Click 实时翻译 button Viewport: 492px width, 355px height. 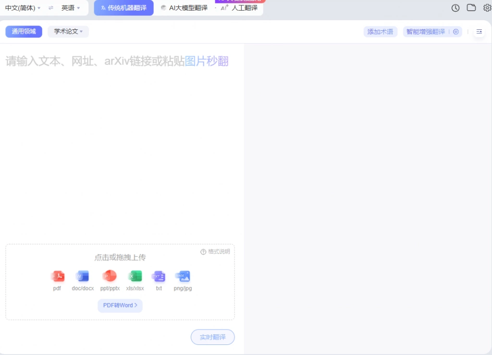(213, 337)
